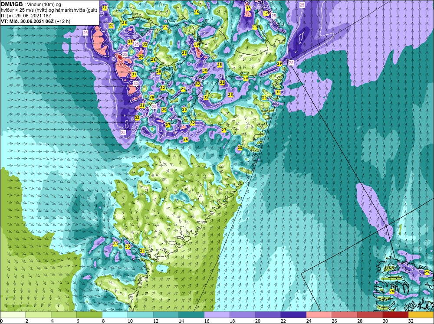The width and height of the screenshot is (434, 324).
Task: Pick the 22–24 m/s dark indigo swatch
Action: pyautogui.click(x=293, y=315)
